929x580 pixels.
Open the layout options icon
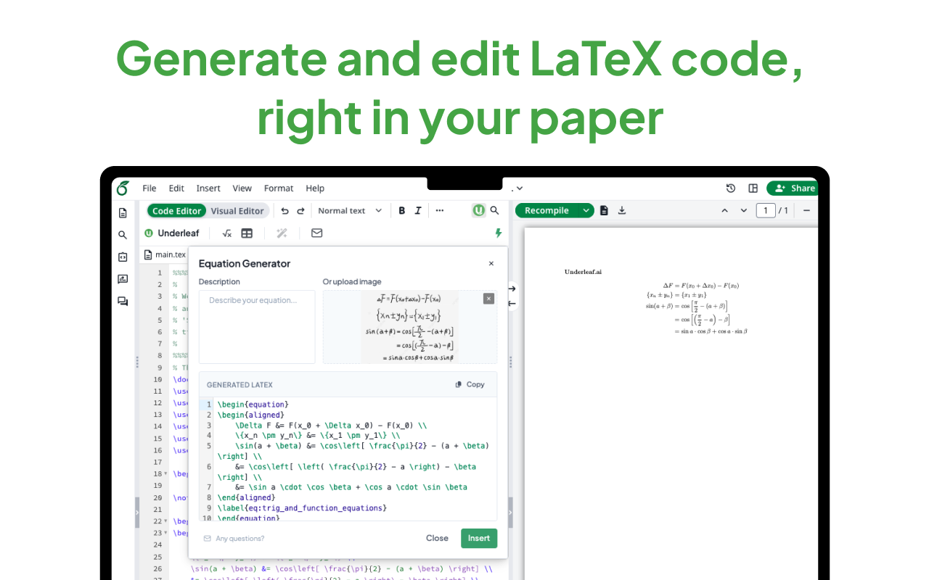click(753, 188)
